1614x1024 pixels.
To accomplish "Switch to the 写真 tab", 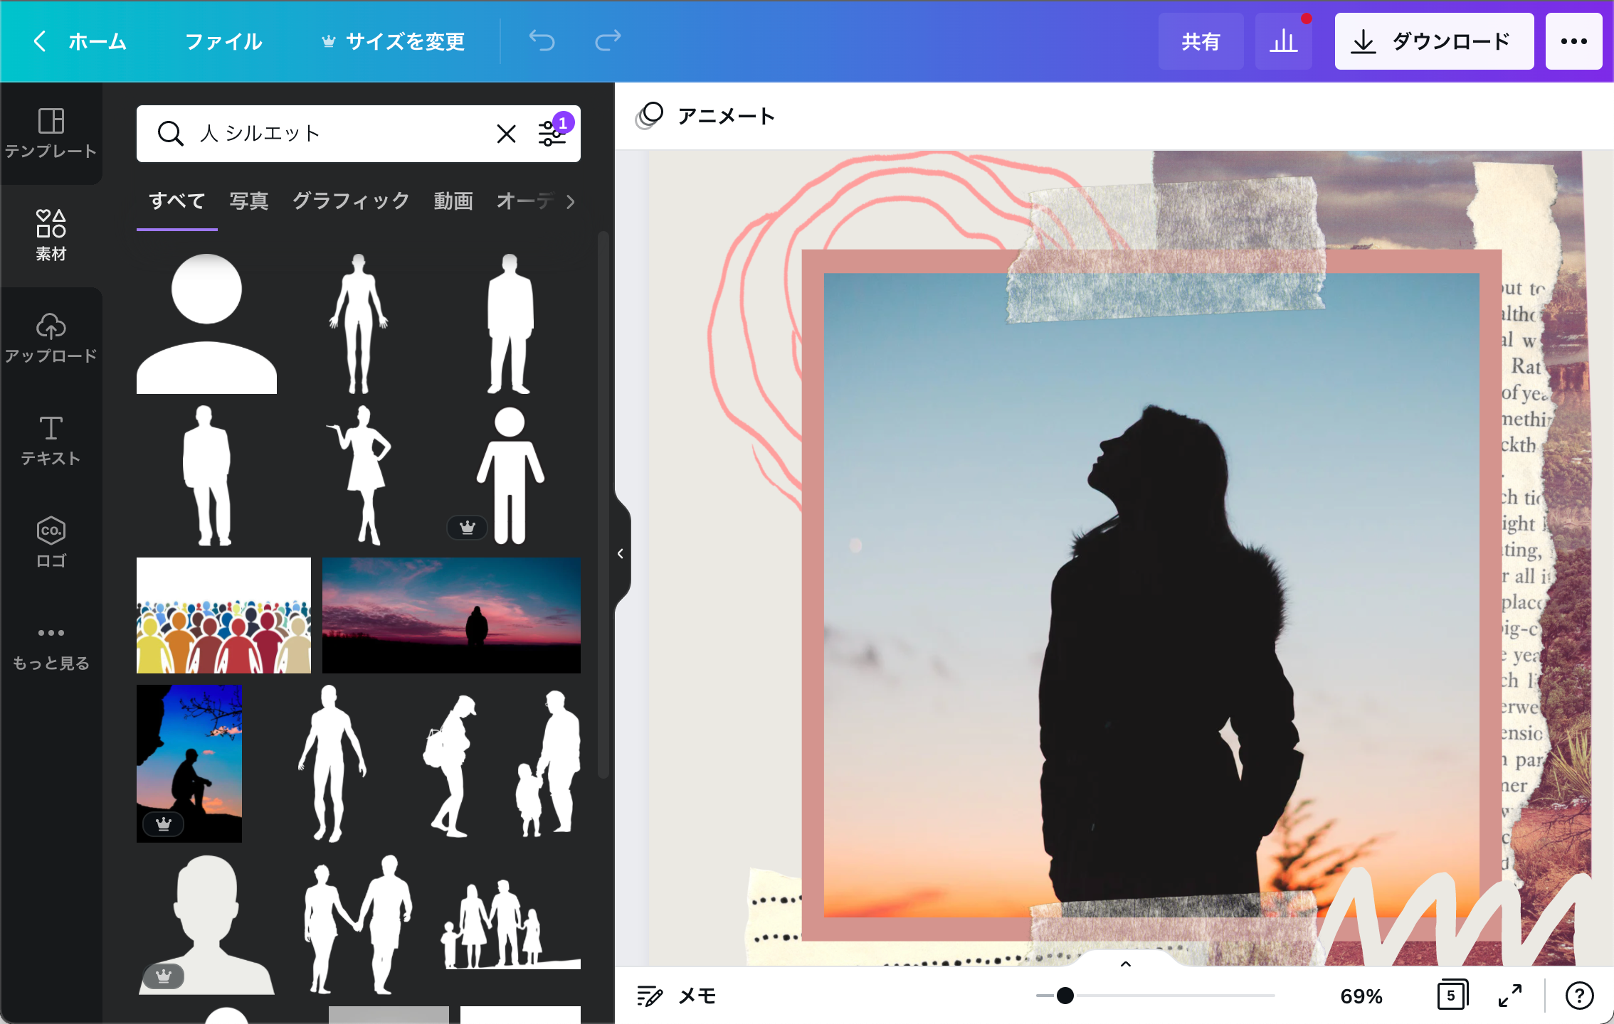I will click(x=248, y=201).
